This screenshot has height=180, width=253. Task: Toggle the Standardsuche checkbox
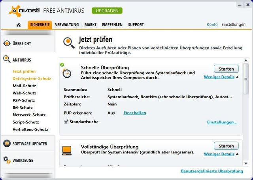click(66, 122)
